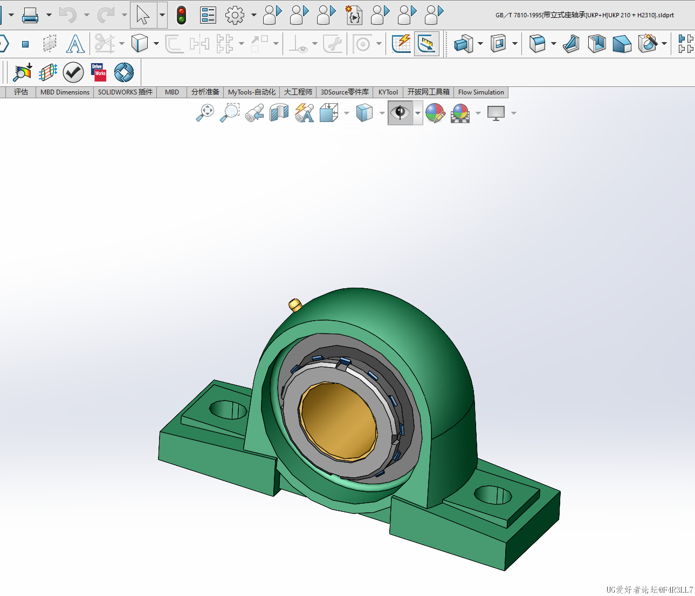Click the Trim Entities scissors icon
Image resolution: width=695 pixels, height=596 pixels.
tap(105, 44)
